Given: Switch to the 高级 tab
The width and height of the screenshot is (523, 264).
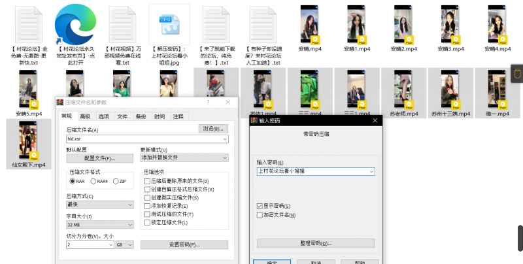Looking at the screenshot, I should (85, 116).
